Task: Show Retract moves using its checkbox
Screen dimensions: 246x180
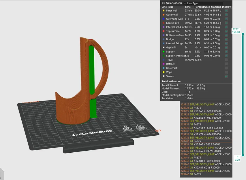Action: pos(226,64)
